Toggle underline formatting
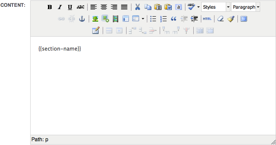 pyautogui.click(x=70, y=7)
